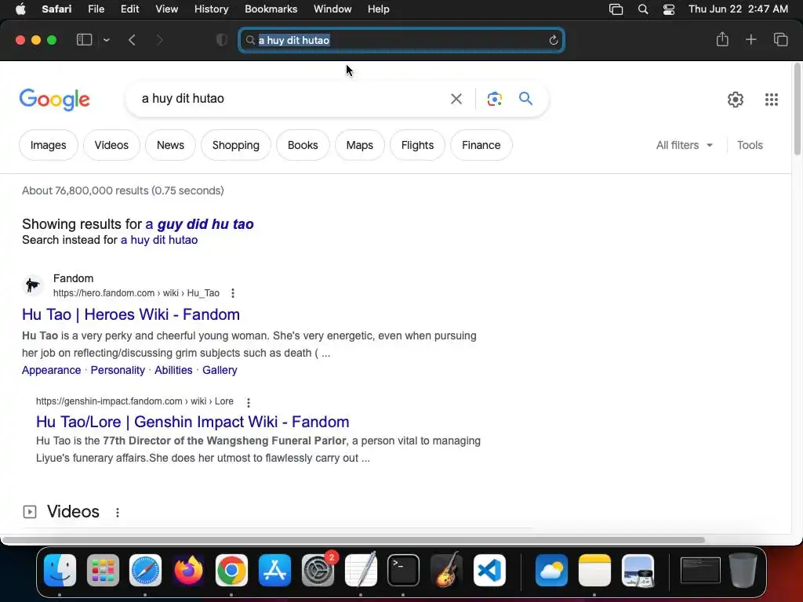Reload the page using the refresh icon
Screen dimensions: 803x602
[553, 40]
